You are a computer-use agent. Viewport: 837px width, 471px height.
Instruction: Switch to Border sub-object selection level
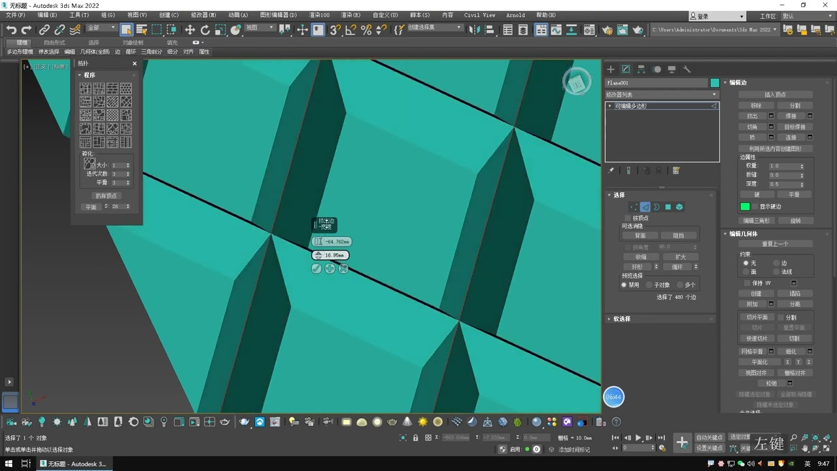click(657, 207)
